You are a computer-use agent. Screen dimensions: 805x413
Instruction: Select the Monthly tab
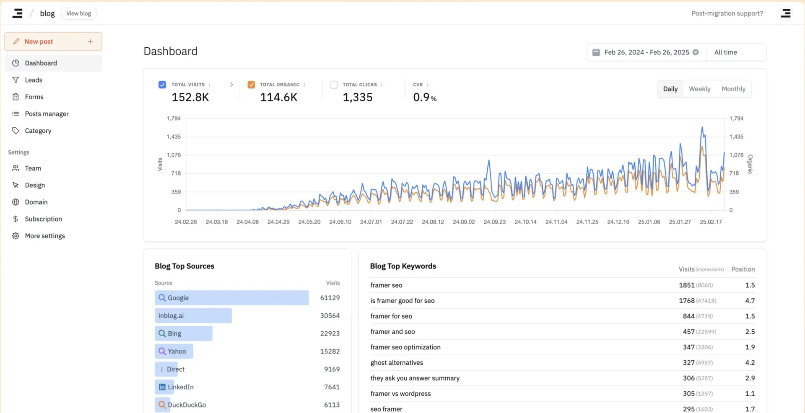point(733,88)
